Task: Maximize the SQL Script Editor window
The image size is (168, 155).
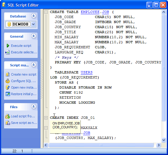Action: [x=156, y=5]
